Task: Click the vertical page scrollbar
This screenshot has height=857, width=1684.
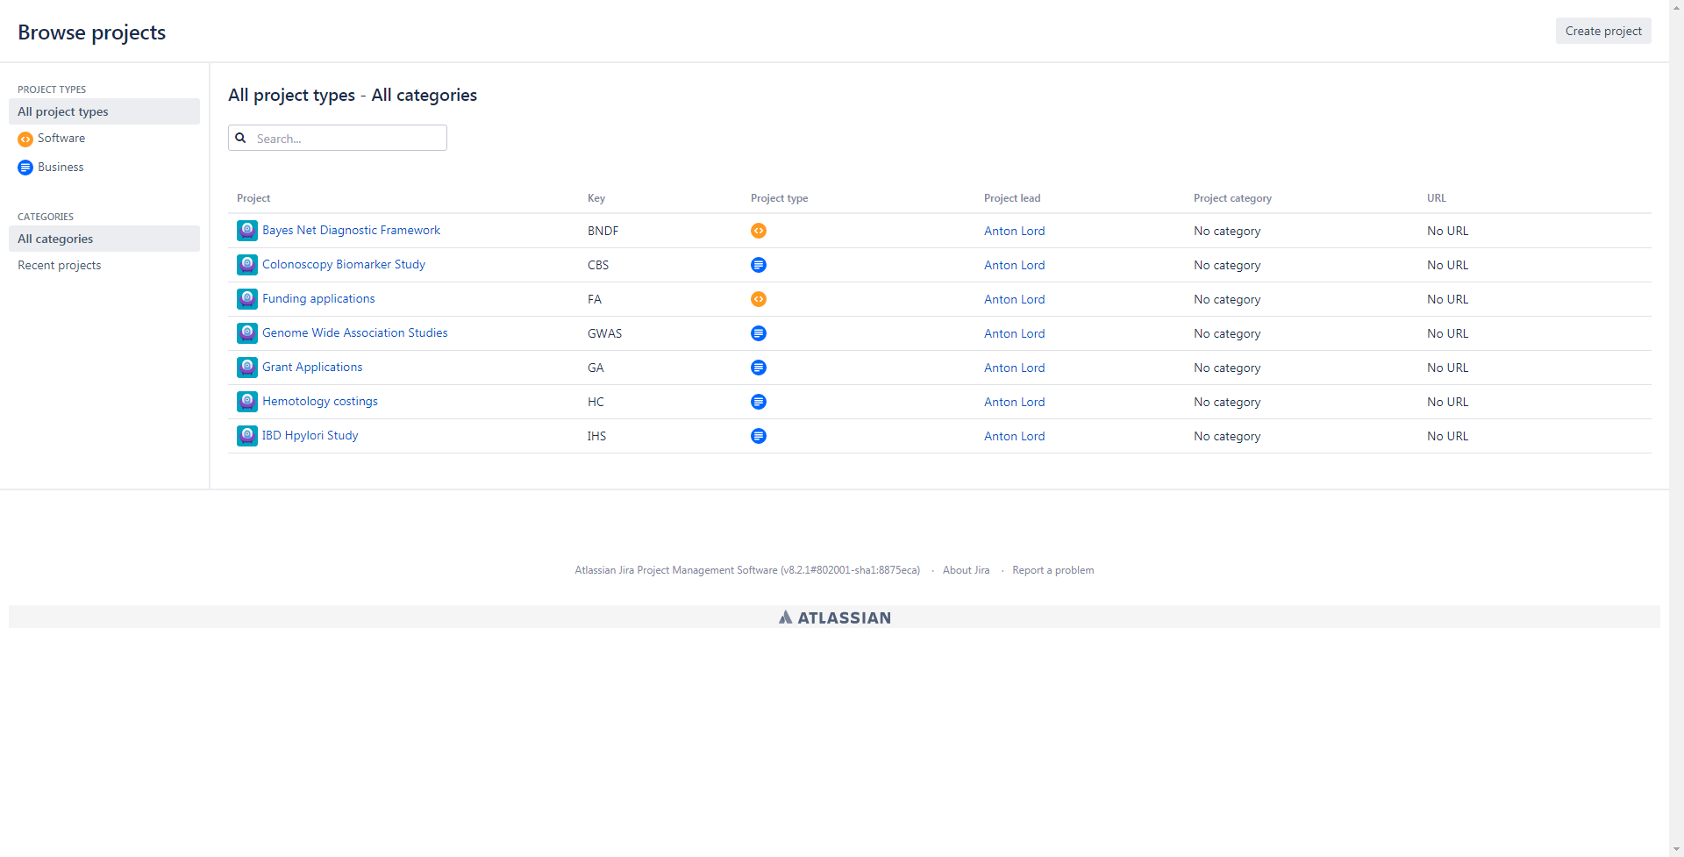Action: tap(1676, 428)
